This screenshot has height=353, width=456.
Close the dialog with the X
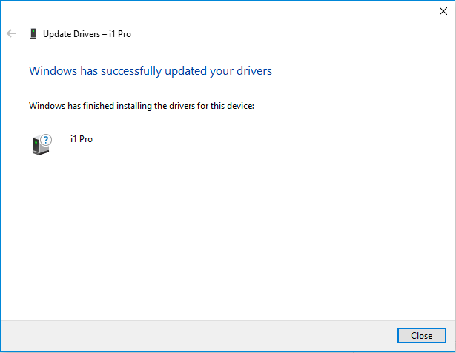(443, 11)
